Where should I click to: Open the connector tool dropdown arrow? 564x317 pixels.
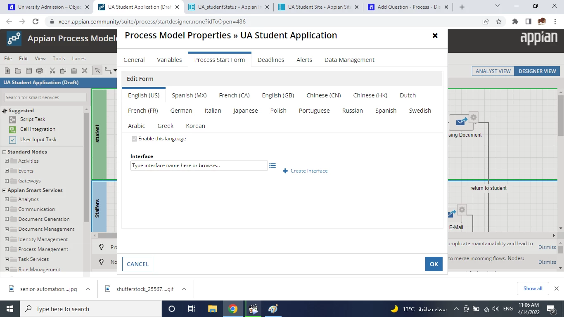[115, 71]
